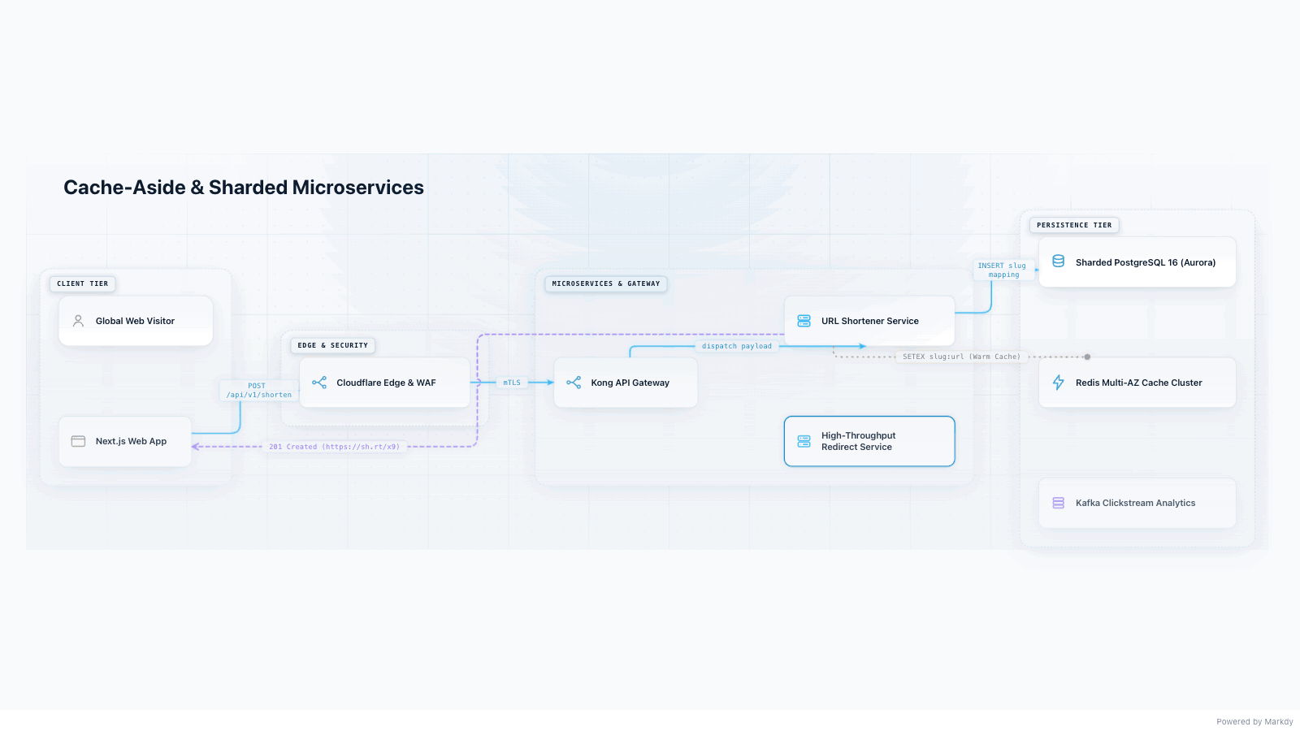
Task: Select the Next.js Web App node
Action: click(x=125, y=441)
